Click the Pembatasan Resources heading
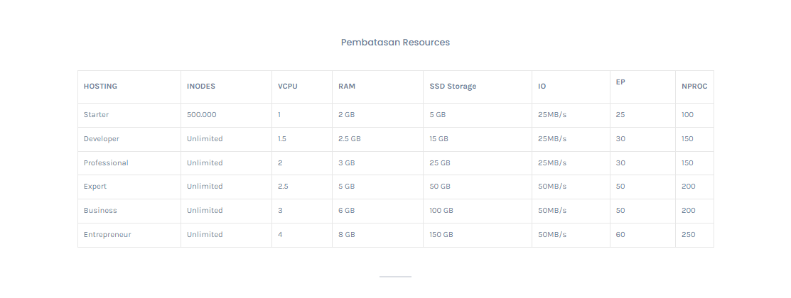Screen dimensions: 791x298 coord(395,43)
